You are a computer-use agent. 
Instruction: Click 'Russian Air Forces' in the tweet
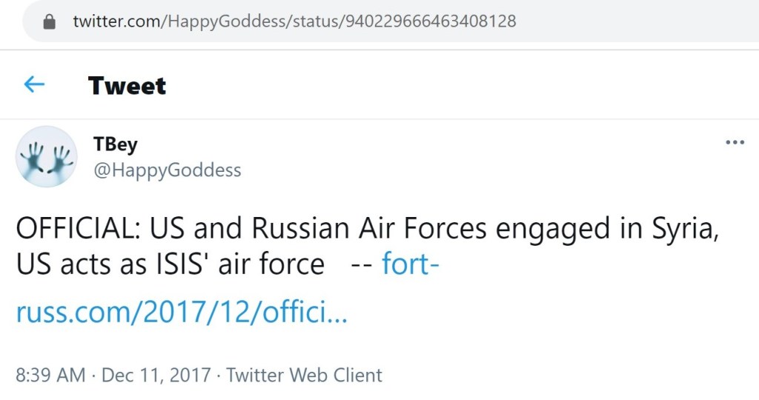370,229
